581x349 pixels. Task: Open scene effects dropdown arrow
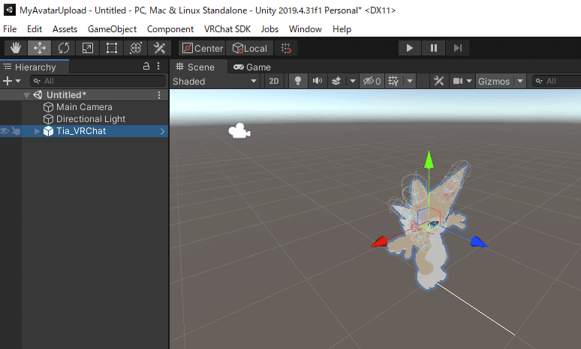point(352,82)
